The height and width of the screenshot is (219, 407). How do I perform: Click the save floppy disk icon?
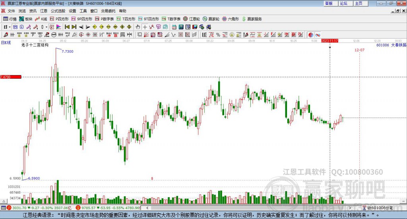[195, 27]
